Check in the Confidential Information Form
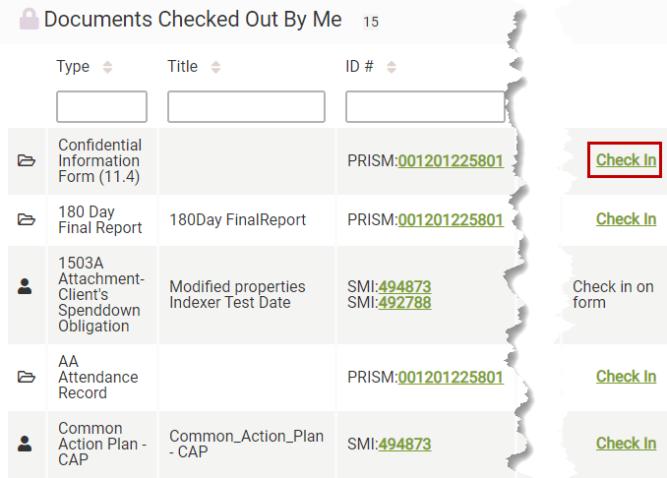667x478 pixels. (x=626, y=160)
